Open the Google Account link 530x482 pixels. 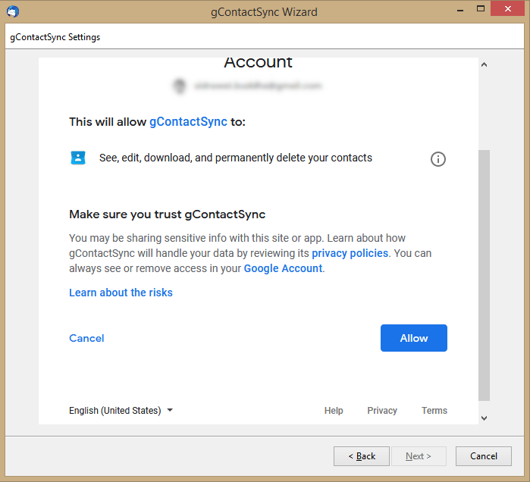(x=284, y=268)
